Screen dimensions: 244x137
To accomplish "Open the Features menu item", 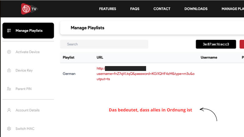I will coord(107,9).
